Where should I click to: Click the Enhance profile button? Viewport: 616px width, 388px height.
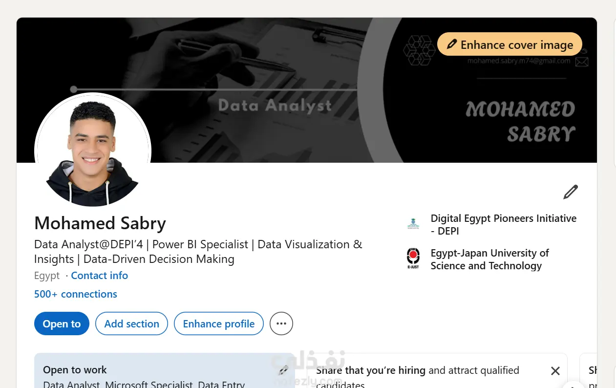coord(218,323)
